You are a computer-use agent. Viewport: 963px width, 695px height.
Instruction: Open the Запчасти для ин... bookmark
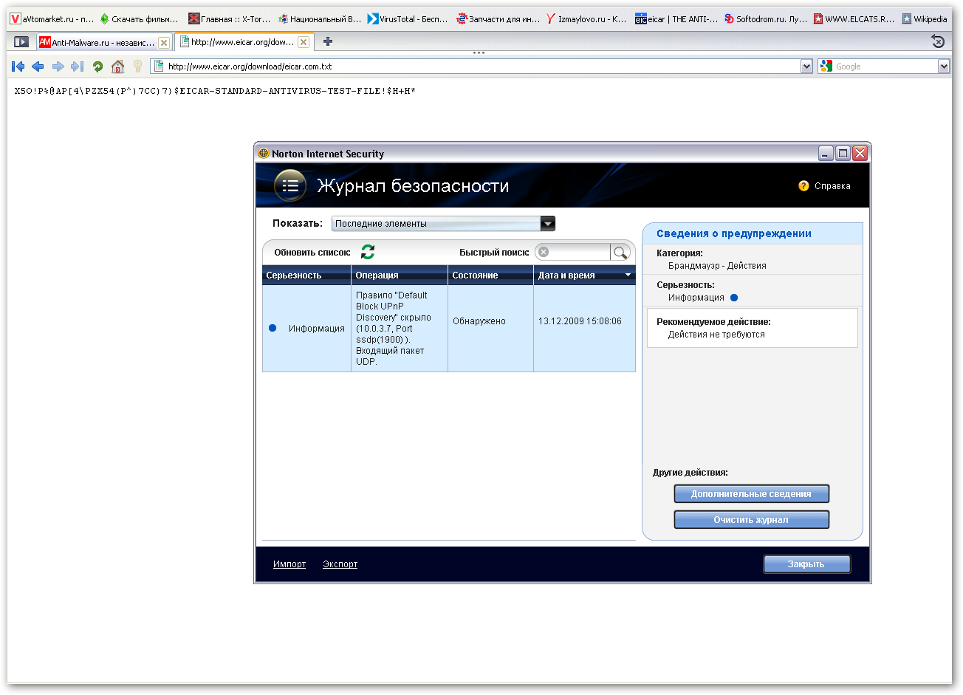pos(498,19)
